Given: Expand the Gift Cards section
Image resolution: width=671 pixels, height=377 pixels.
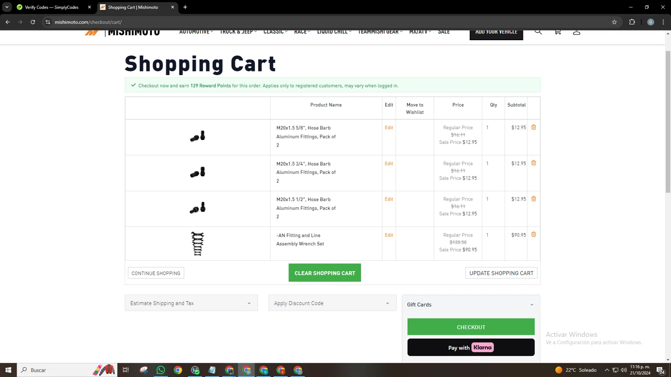Looking at the screenshot, I should (471, 305).
